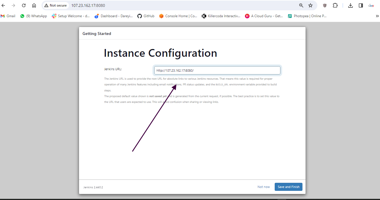Focus the Jenkins URL input field
Viewport: 380px width, 200px height.
coord(217,70)
